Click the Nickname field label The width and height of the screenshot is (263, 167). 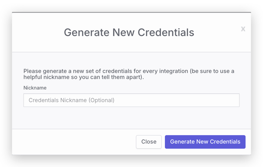pyautogui.click(x=35, y=88)
